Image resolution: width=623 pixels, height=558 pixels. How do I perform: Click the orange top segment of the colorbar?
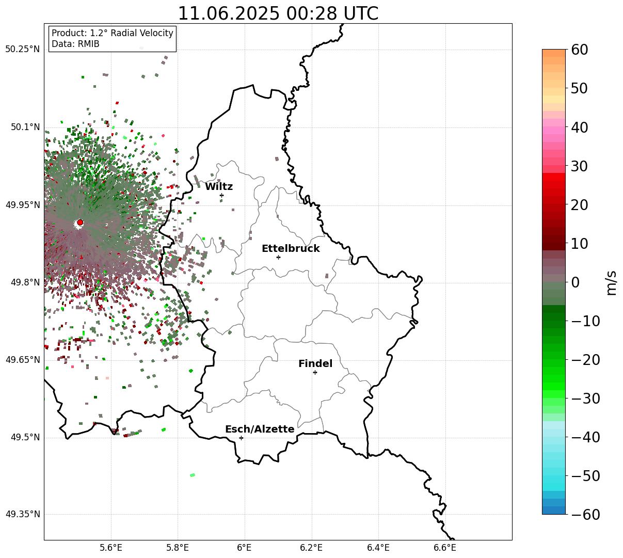554,53
